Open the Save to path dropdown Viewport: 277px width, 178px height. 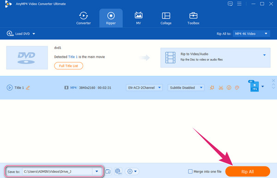pos(96,172)
